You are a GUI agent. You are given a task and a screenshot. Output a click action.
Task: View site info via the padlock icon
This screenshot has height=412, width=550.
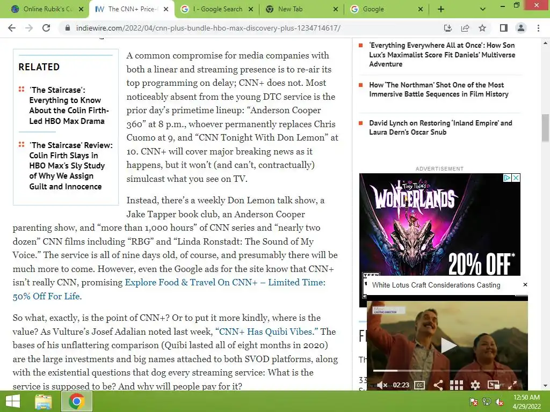pos(68,28)
